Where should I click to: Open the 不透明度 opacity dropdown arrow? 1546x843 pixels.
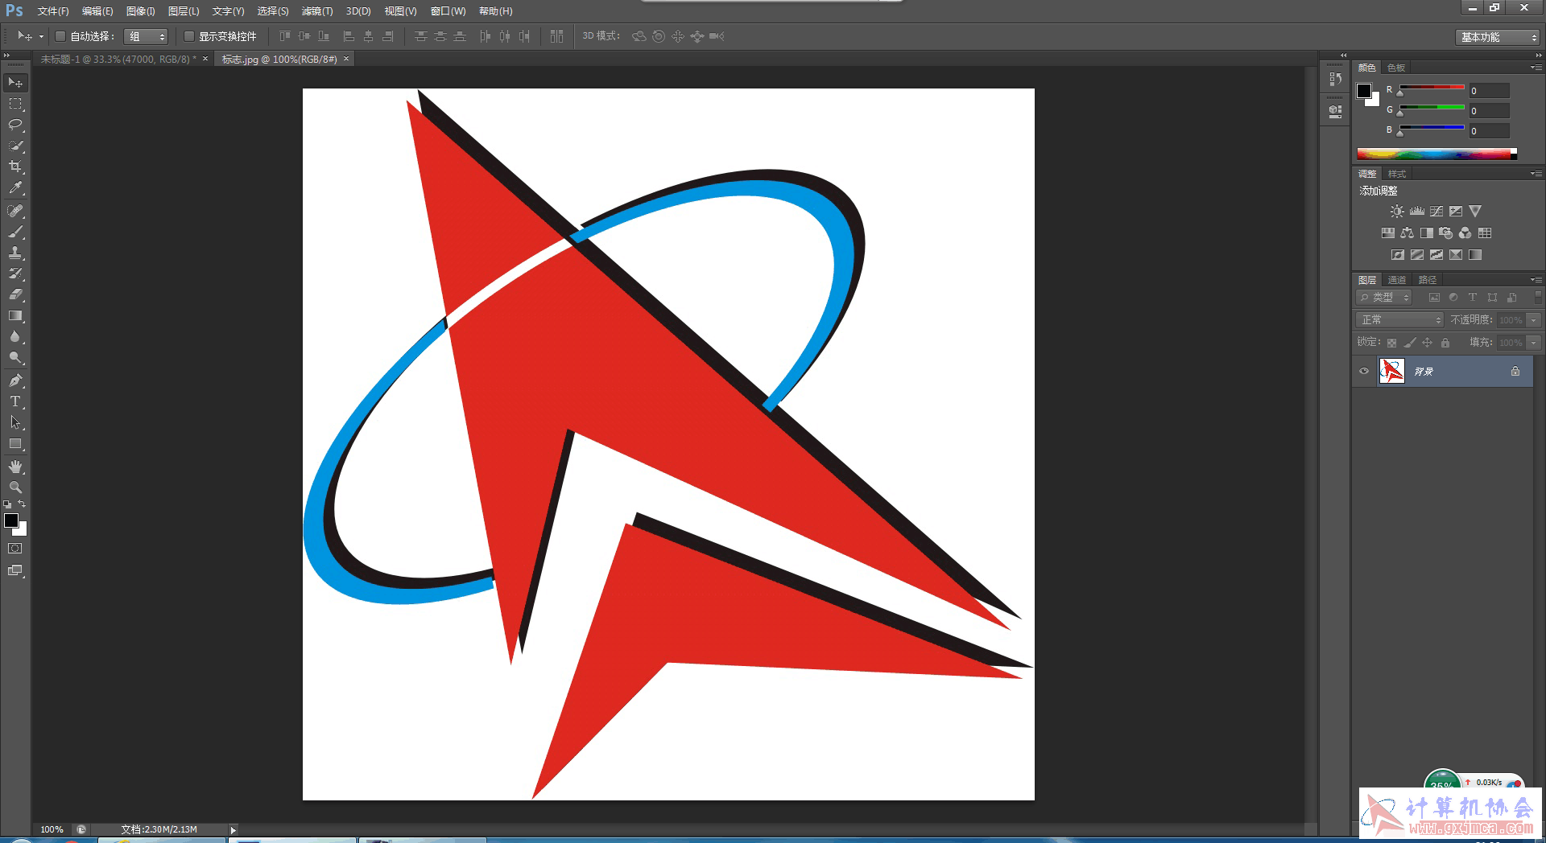point(1534,320)
